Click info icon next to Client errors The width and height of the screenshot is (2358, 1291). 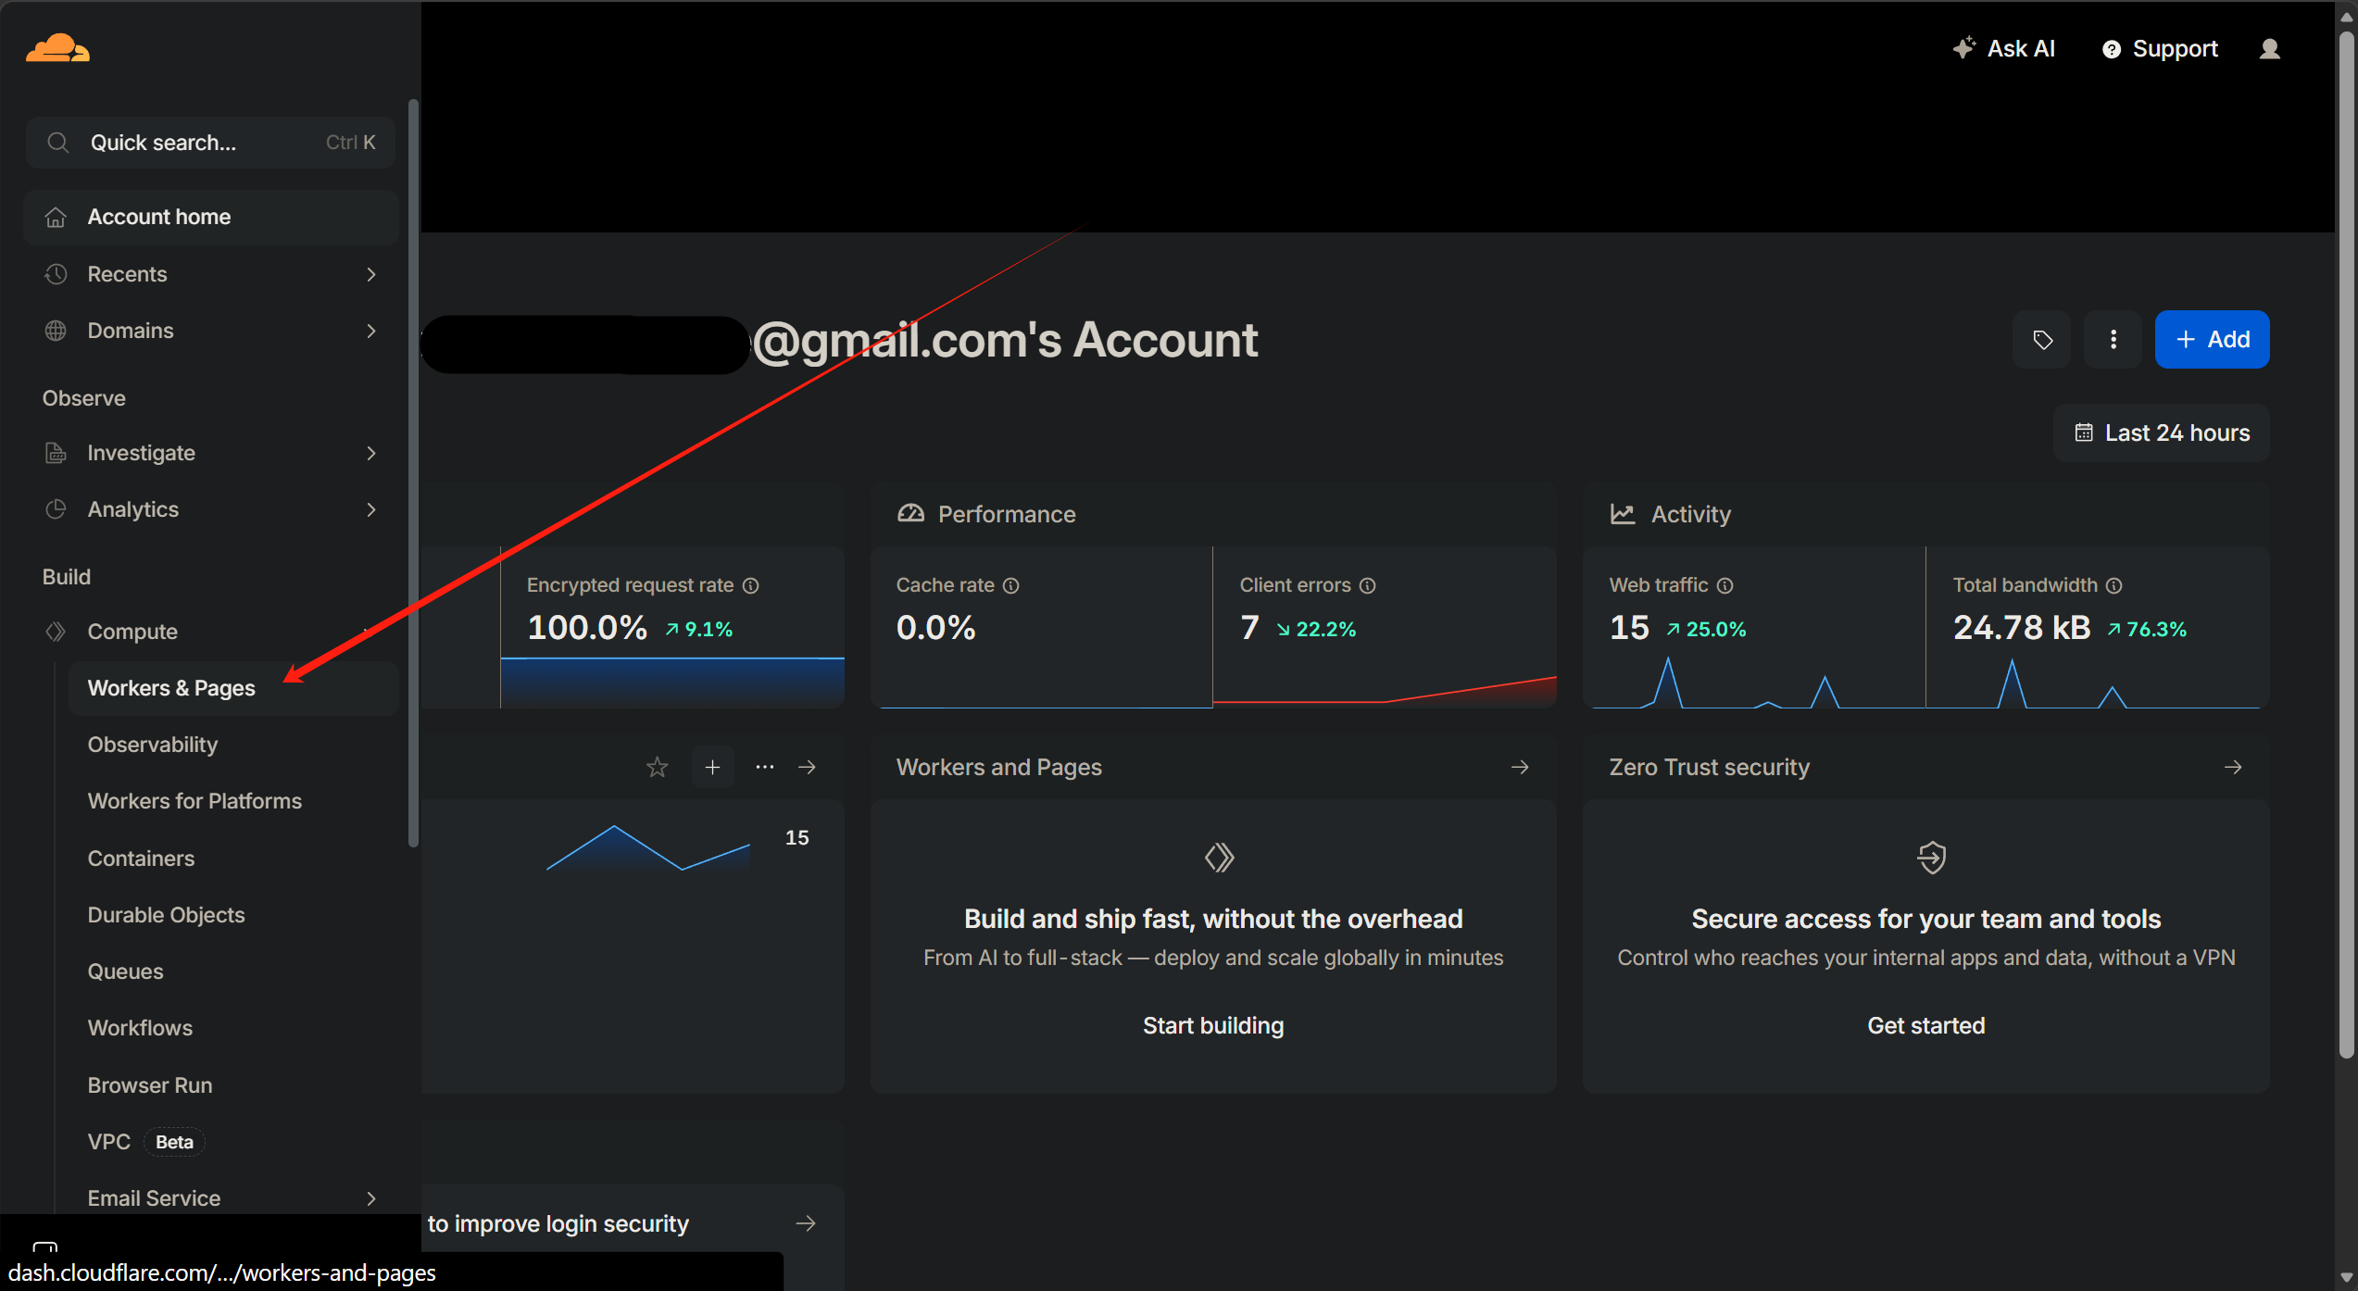click(1367, 585)
